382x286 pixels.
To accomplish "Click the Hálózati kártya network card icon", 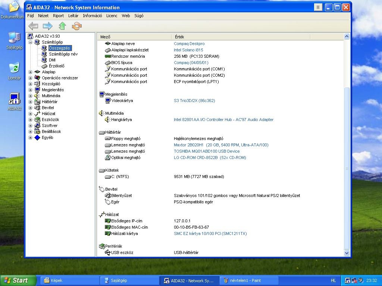I will click(108, 233).
